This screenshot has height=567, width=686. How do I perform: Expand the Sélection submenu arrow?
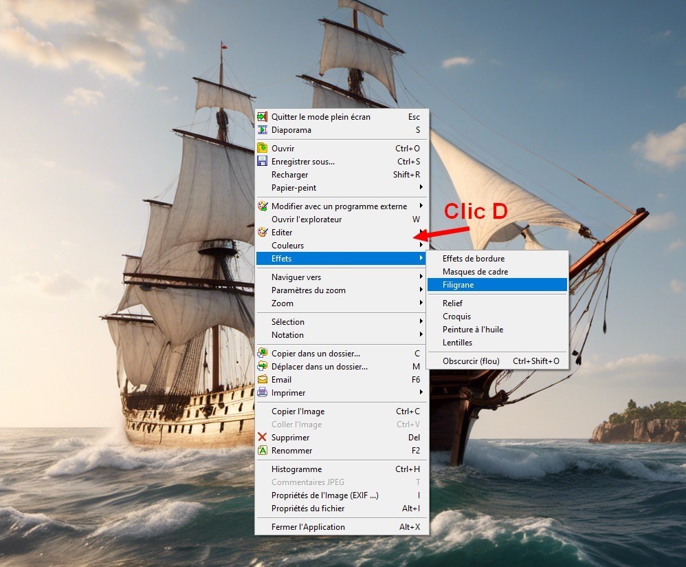point(421,321)
